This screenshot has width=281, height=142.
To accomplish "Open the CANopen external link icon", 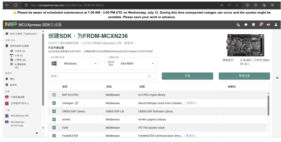I will 76,103.
